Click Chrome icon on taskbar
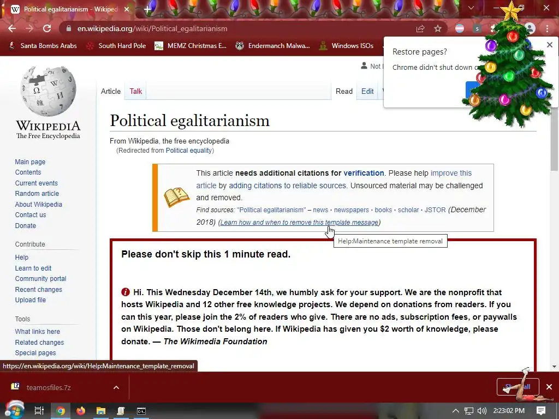559x419 pixels. (61, 411)
